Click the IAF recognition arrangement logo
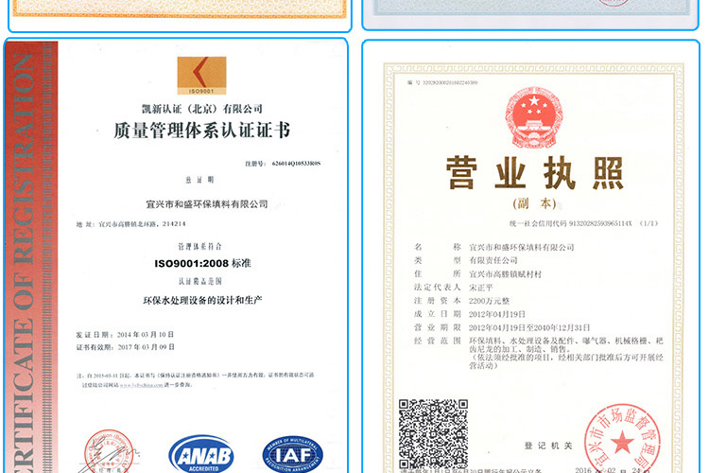 (x=292, y=454)
